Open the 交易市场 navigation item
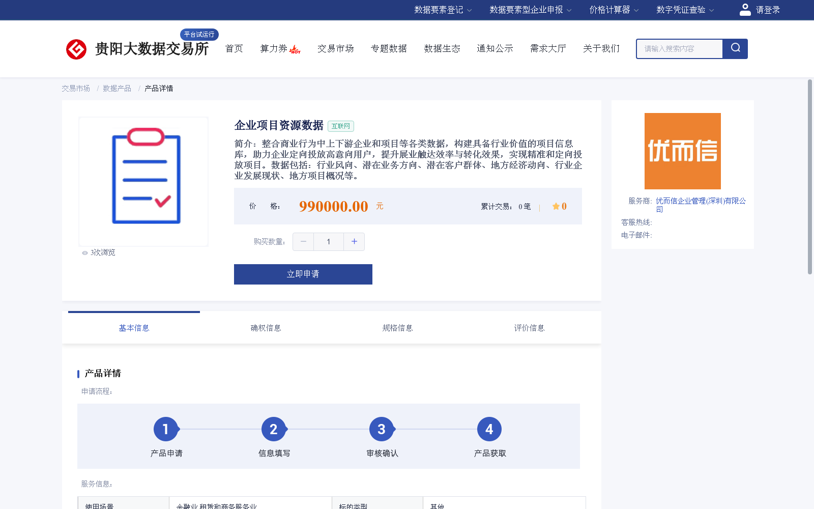The width and height of the screenshot is (814, 509). tap(336, 49)
